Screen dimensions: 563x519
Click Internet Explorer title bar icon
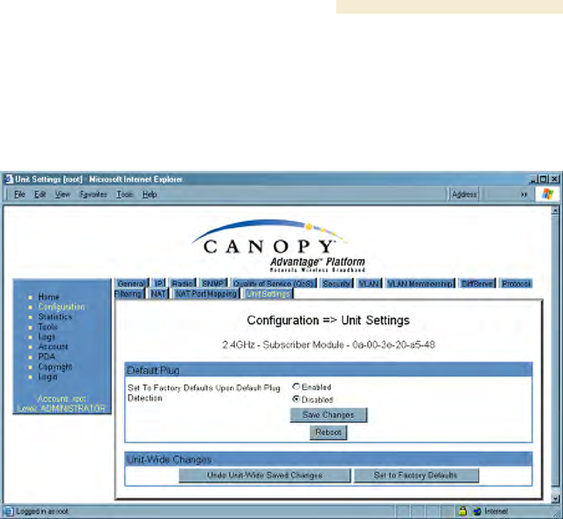[x=8, y=179]
